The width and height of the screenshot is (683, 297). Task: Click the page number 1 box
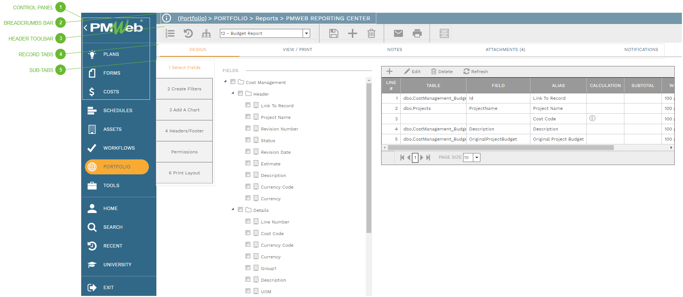tap(415, 157)
